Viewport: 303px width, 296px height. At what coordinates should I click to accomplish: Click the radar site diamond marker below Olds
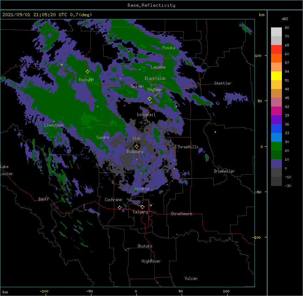point(137,147)
